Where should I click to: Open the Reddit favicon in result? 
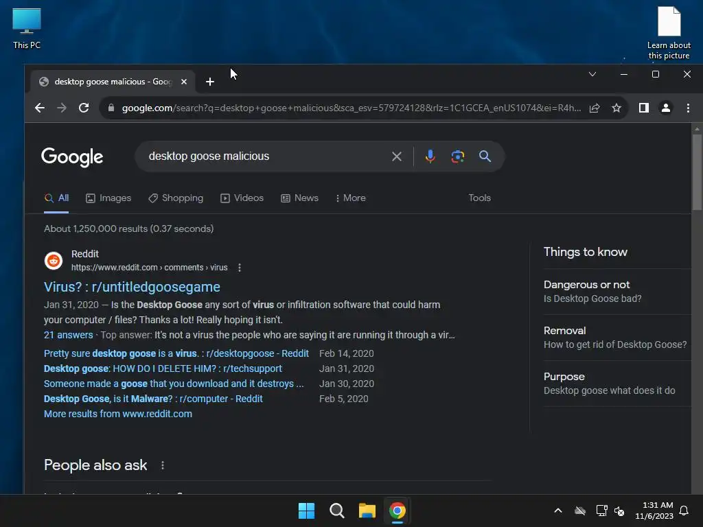[54, 260]
